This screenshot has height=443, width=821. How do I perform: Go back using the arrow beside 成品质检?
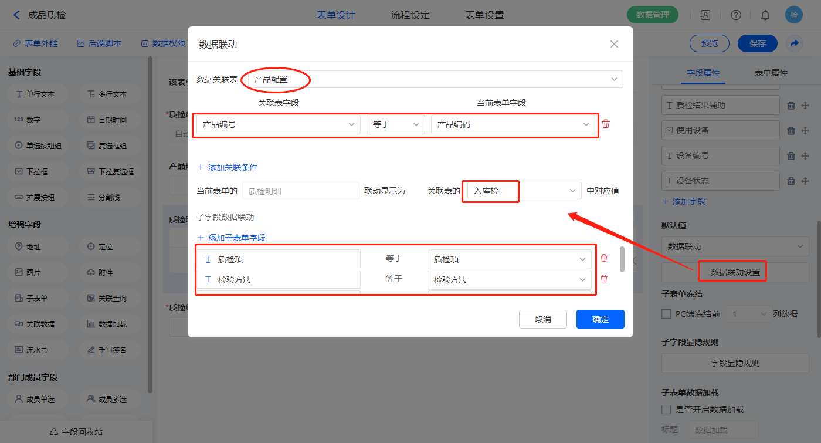click(16, 15)
